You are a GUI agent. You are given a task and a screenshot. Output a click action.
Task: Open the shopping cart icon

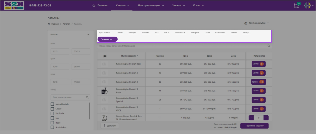[297, 6]
